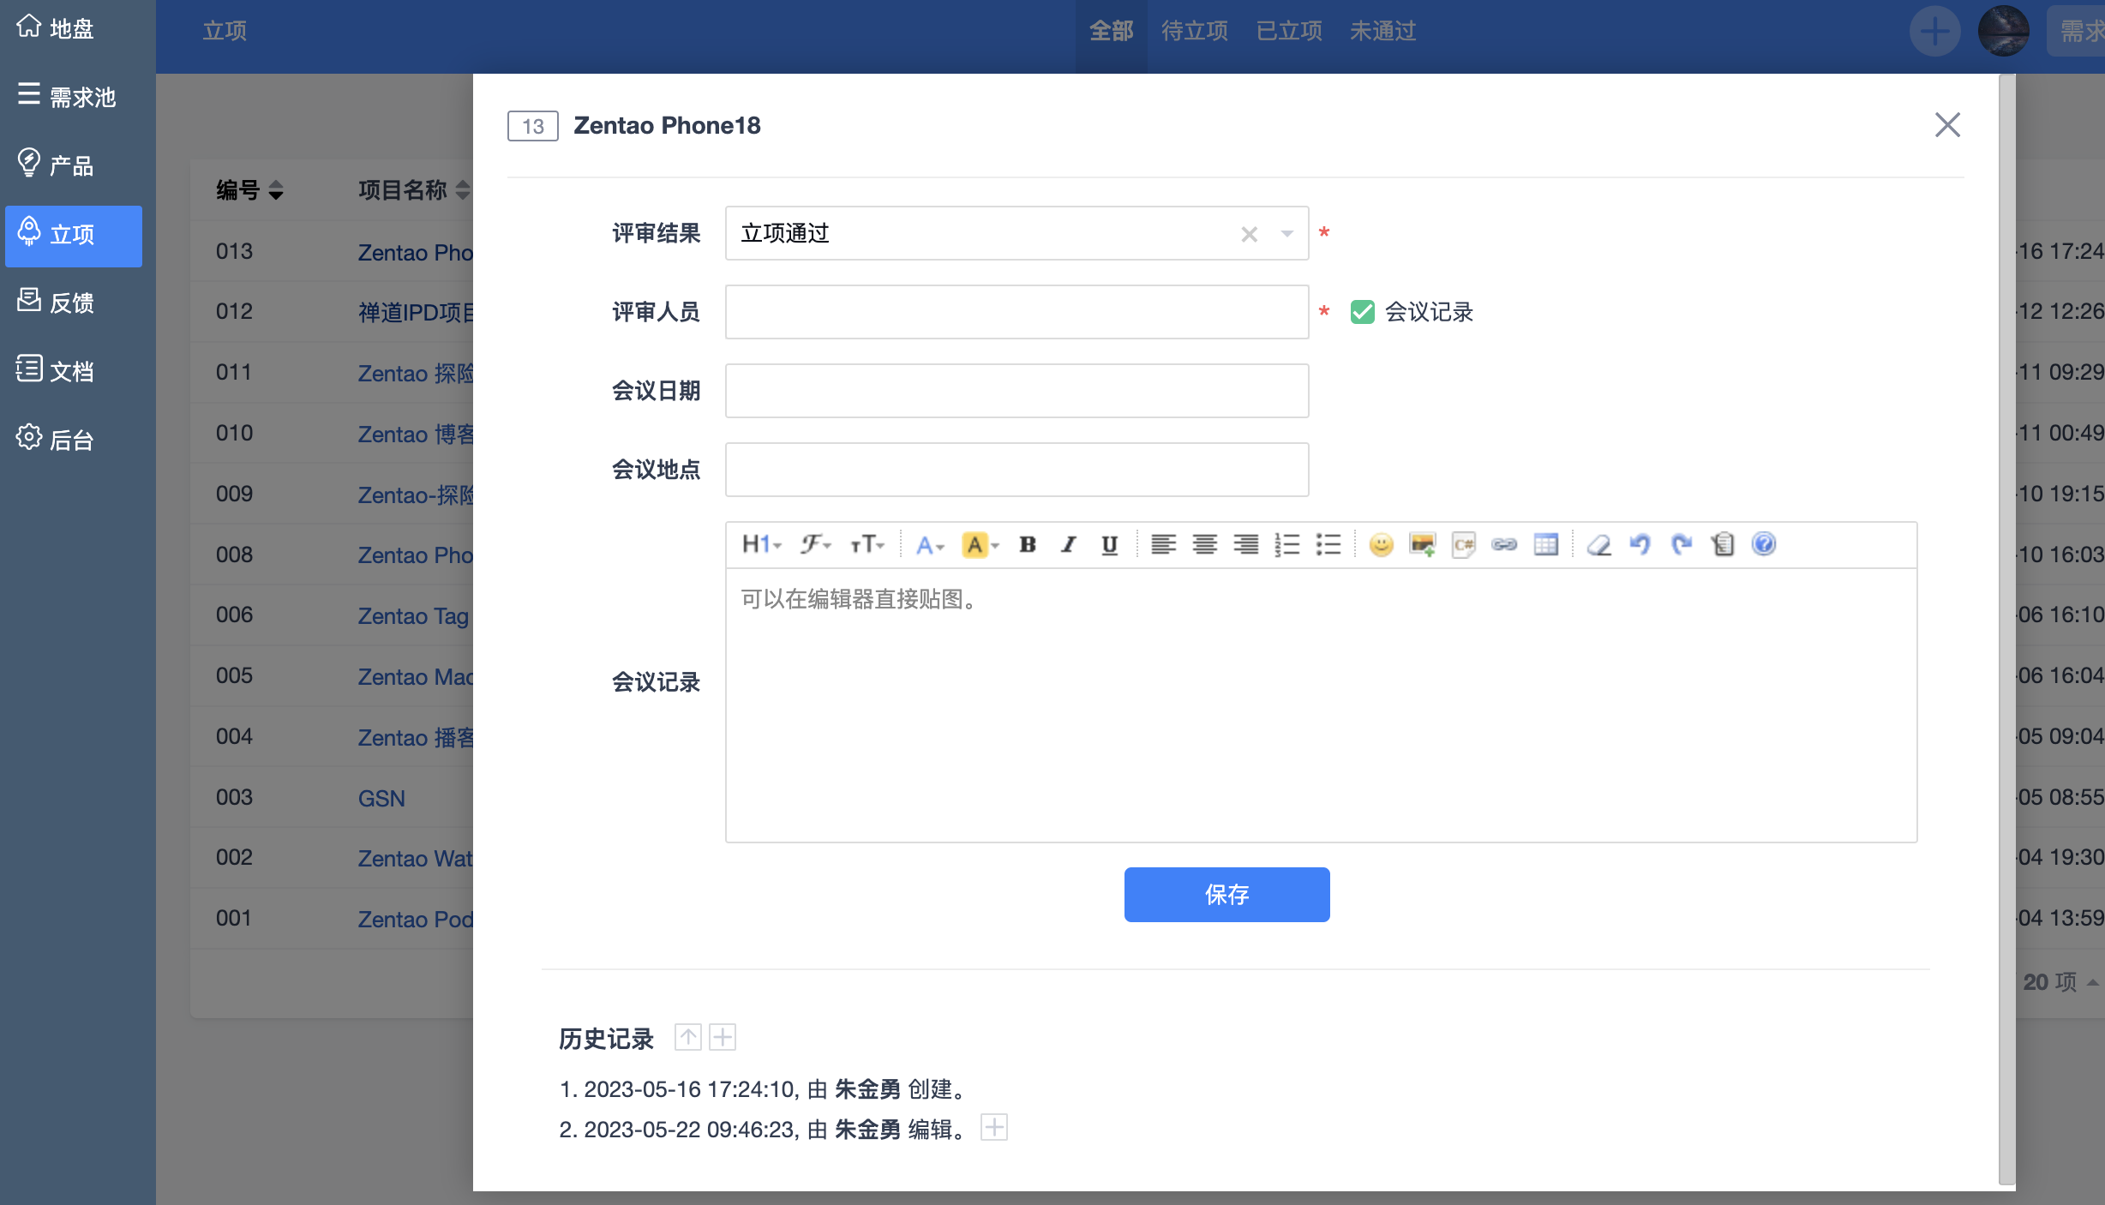Click the Bold formatting icon
This screenshot has width=2105, height=1205.
tap(1027, 544)
